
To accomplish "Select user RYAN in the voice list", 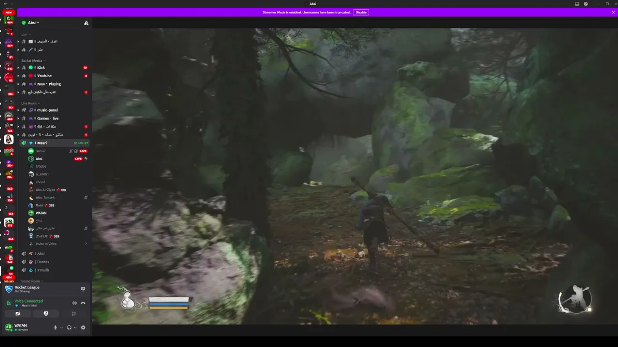I will pyautogui.click(x=58, y=166).
